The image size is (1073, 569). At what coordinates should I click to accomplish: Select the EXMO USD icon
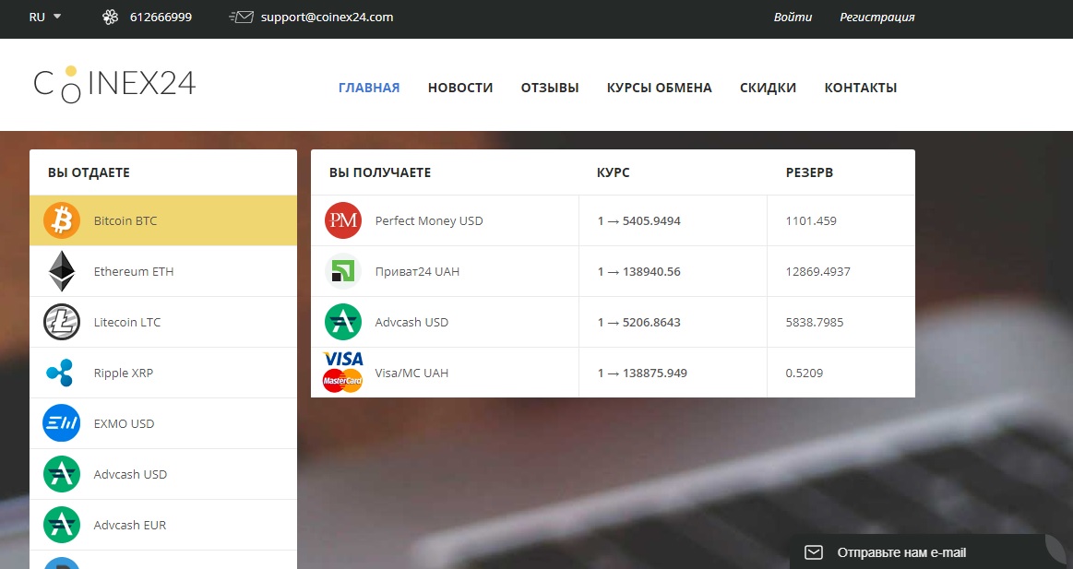(x=62, y=424)
